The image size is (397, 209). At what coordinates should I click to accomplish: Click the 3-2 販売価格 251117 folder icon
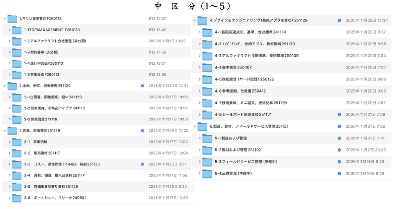coord(16,153)
